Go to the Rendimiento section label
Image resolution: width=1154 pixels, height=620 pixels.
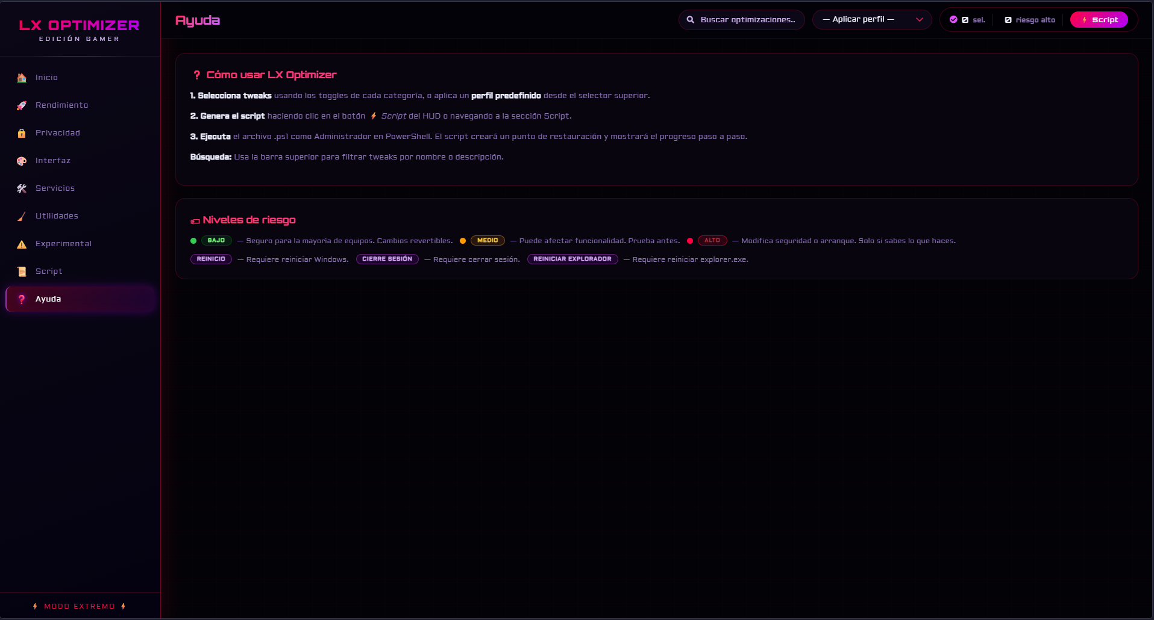click(x=61, y=105)
